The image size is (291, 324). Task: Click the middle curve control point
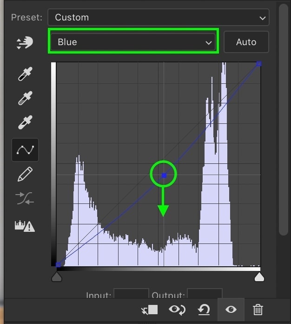click(x=164, y=175)
